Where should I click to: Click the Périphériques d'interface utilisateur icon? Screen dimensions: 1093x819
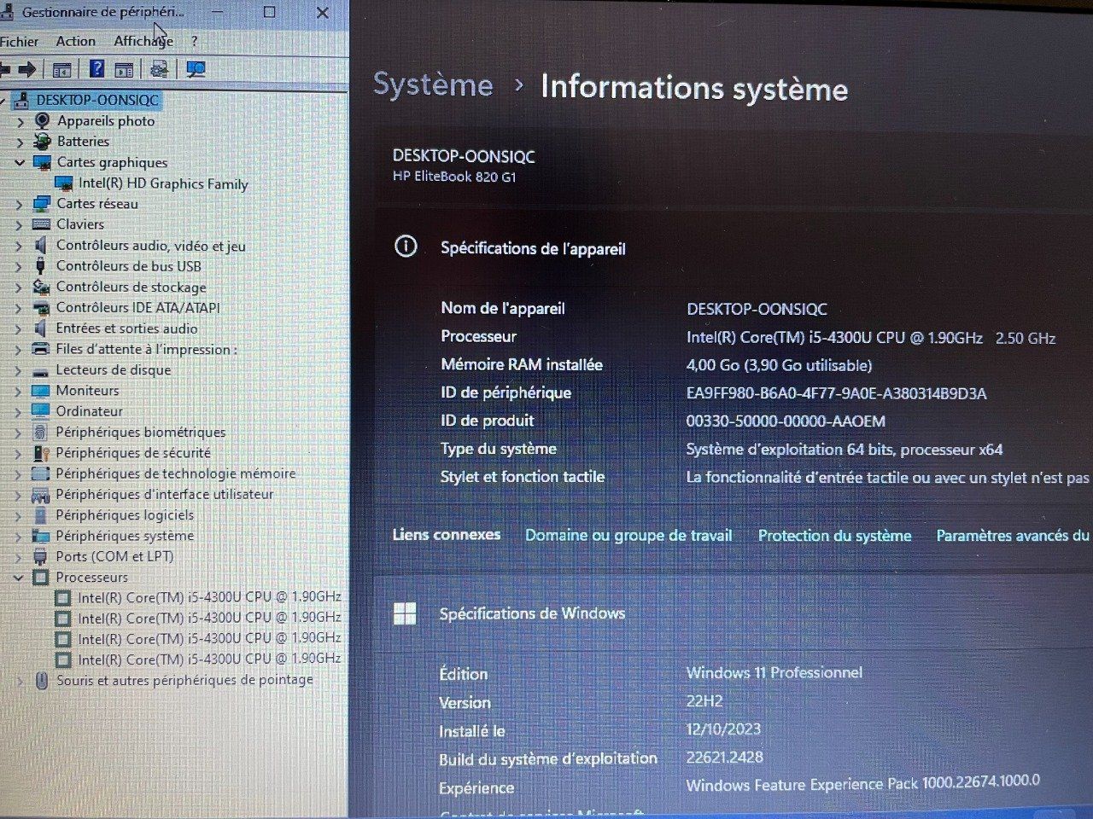(x=40, y=495)
